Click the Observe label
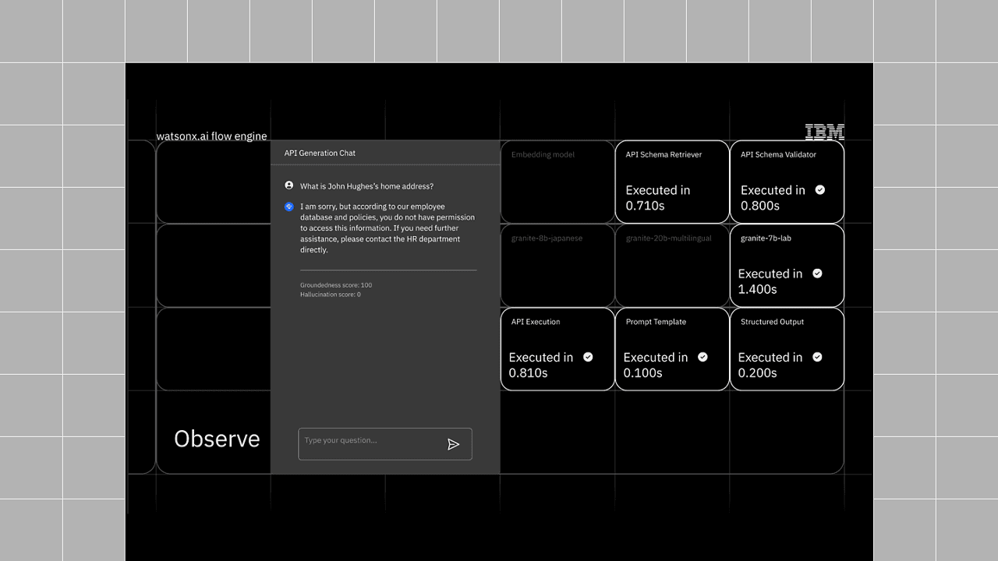 point(217,439)
